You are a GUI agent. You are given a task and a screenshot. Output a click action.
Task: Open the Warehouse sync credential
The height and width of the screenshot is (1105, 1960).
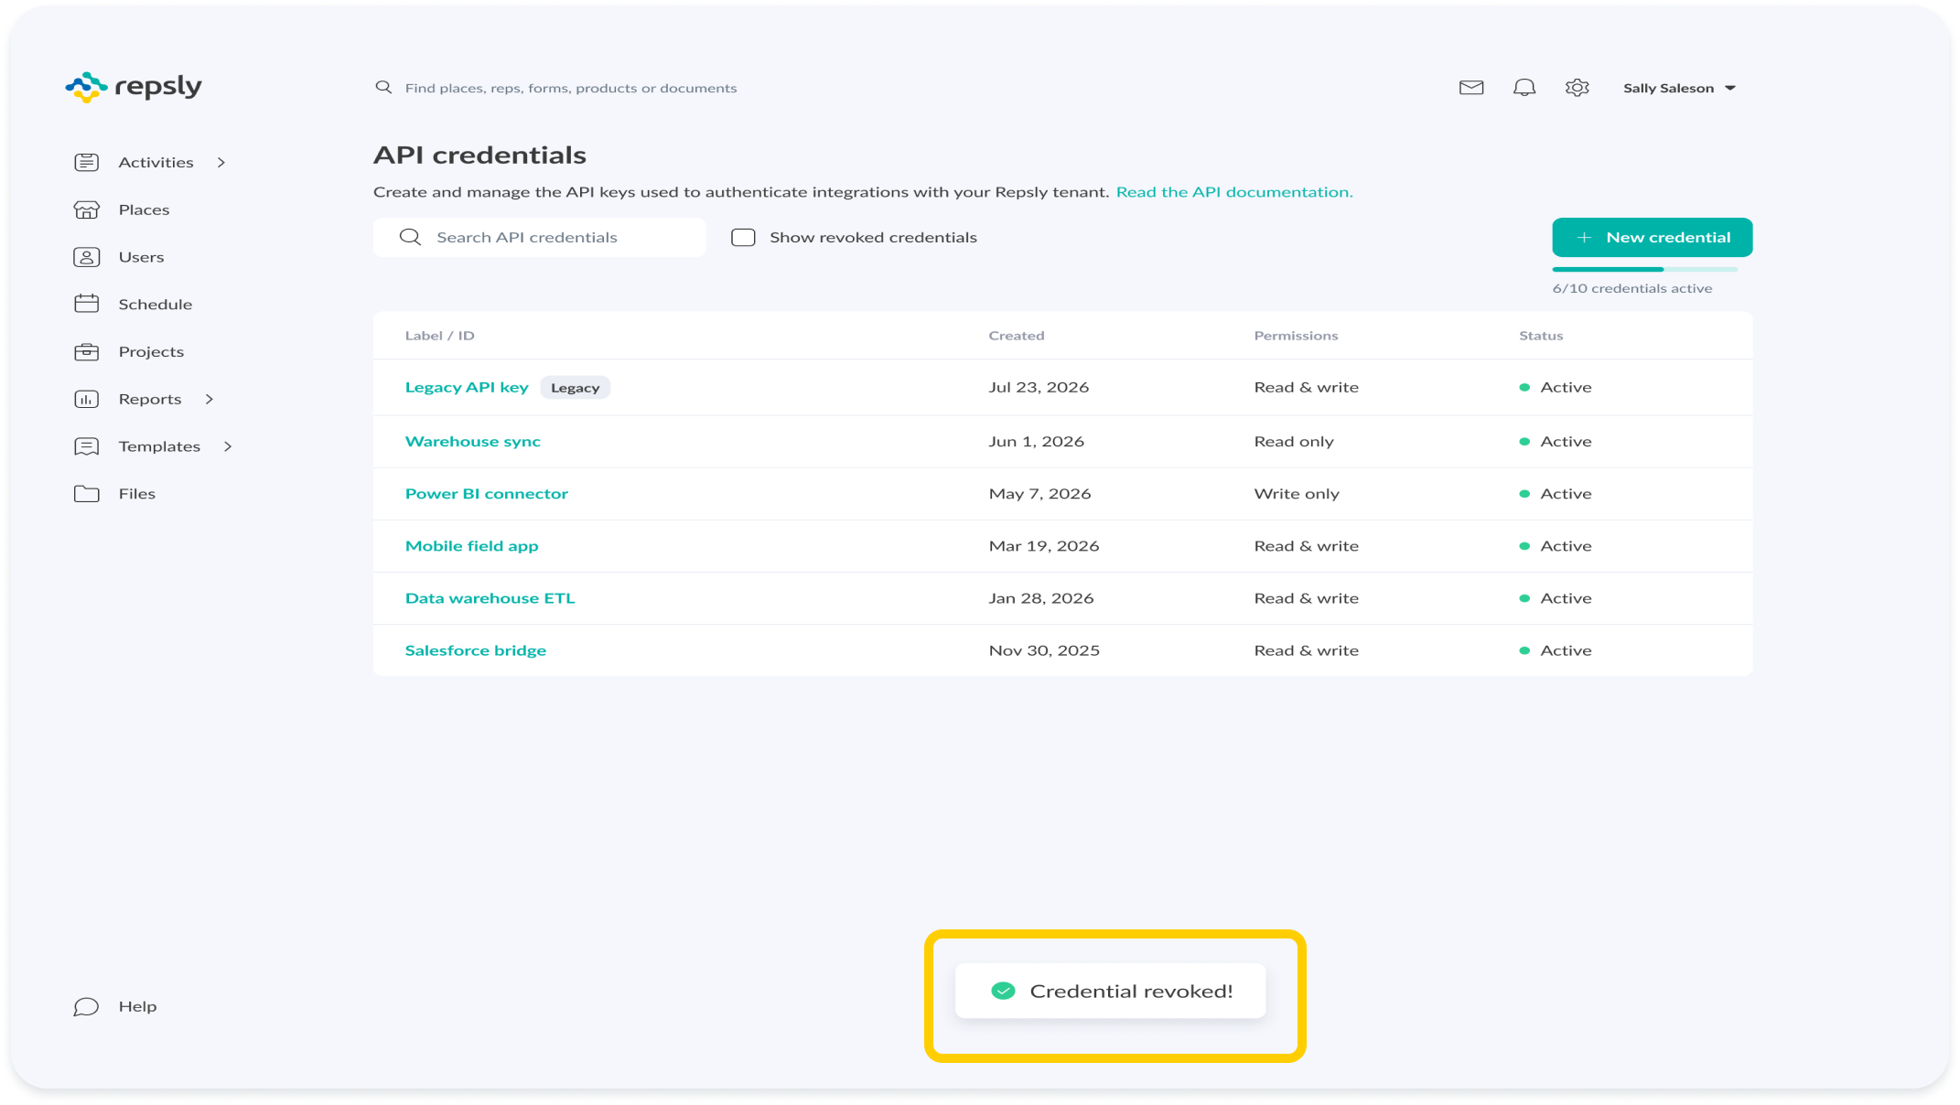pos(472,441)
